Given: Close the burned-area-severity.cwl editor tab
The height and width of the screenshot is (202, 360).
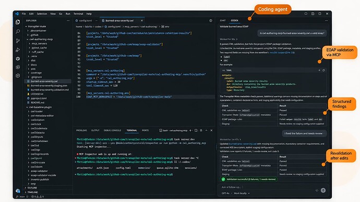Looking at the screenshot, I should [142, 21].
